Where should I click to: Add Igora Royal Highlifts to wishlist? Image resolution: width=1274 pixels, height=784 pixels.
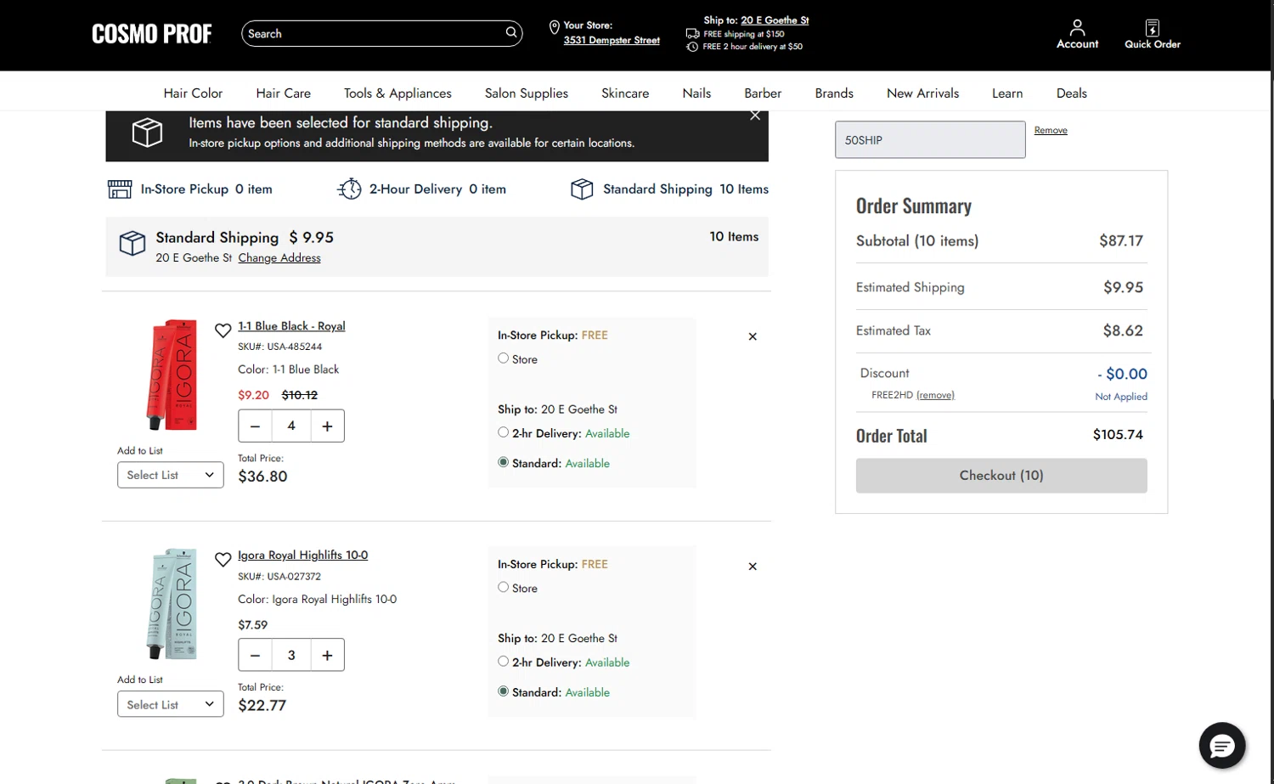coord(223,560)
